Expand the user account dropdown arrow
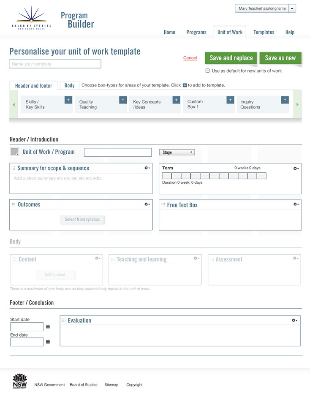The image size is (310, 400). coord(292,8)
